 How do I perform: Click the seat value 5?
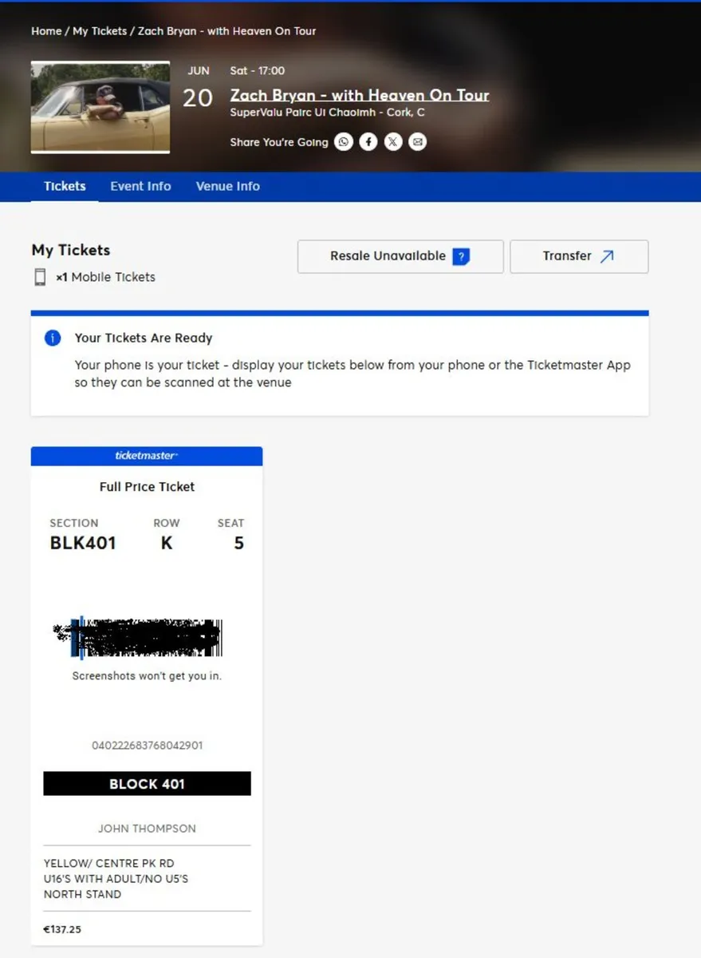coord(238,544)
